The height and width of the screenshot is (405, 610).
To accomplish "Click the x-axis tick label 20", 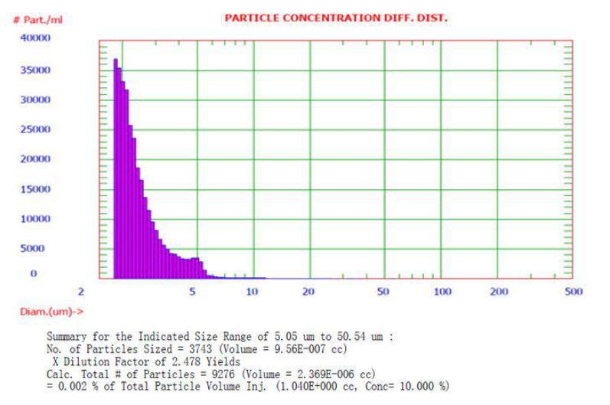I will tap(308, 292).
